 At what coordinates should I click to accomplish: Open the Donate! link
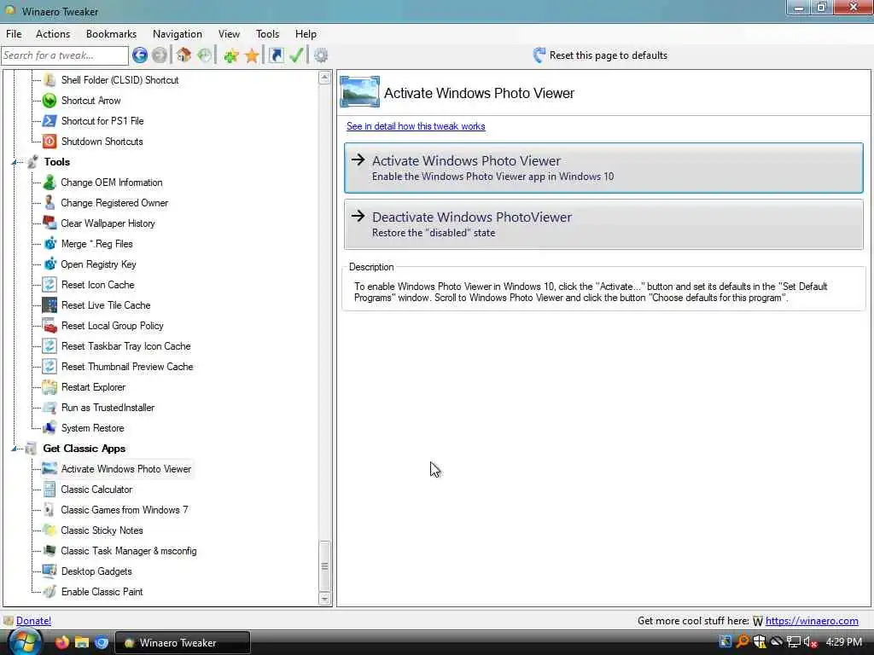pos(33,621)
